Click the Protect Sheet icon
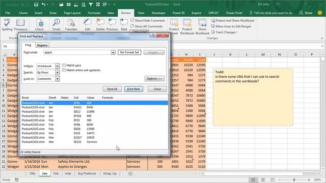 (x=174, y=26)
